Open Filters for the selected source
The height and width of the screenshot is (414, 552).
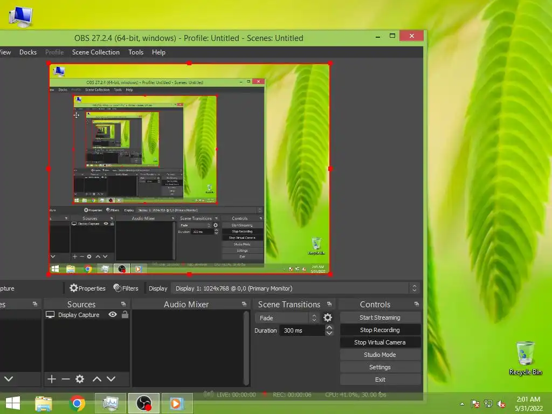coord(126,288)
